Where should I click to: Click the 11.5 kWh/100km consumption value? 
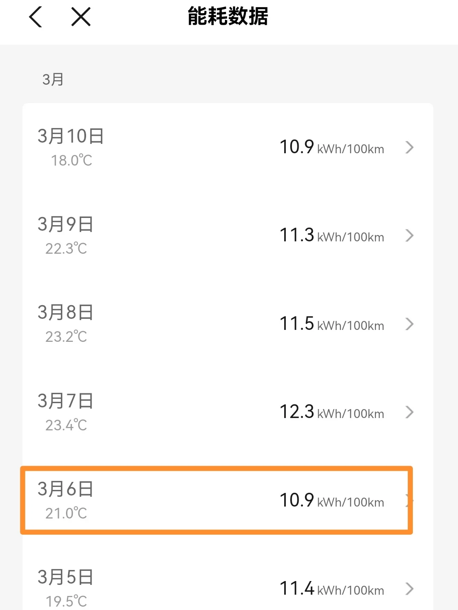click(331, 324)
